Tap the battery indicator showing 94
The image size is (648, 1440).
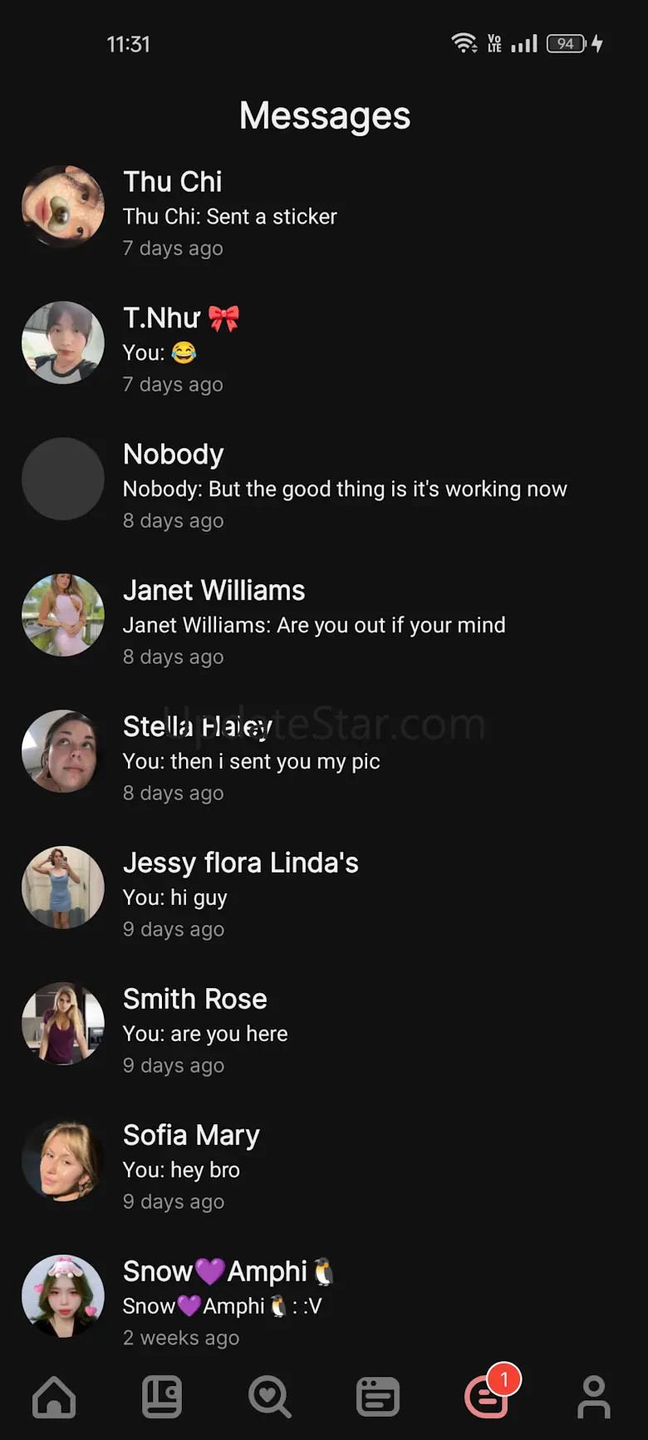(x=567, y=43)
